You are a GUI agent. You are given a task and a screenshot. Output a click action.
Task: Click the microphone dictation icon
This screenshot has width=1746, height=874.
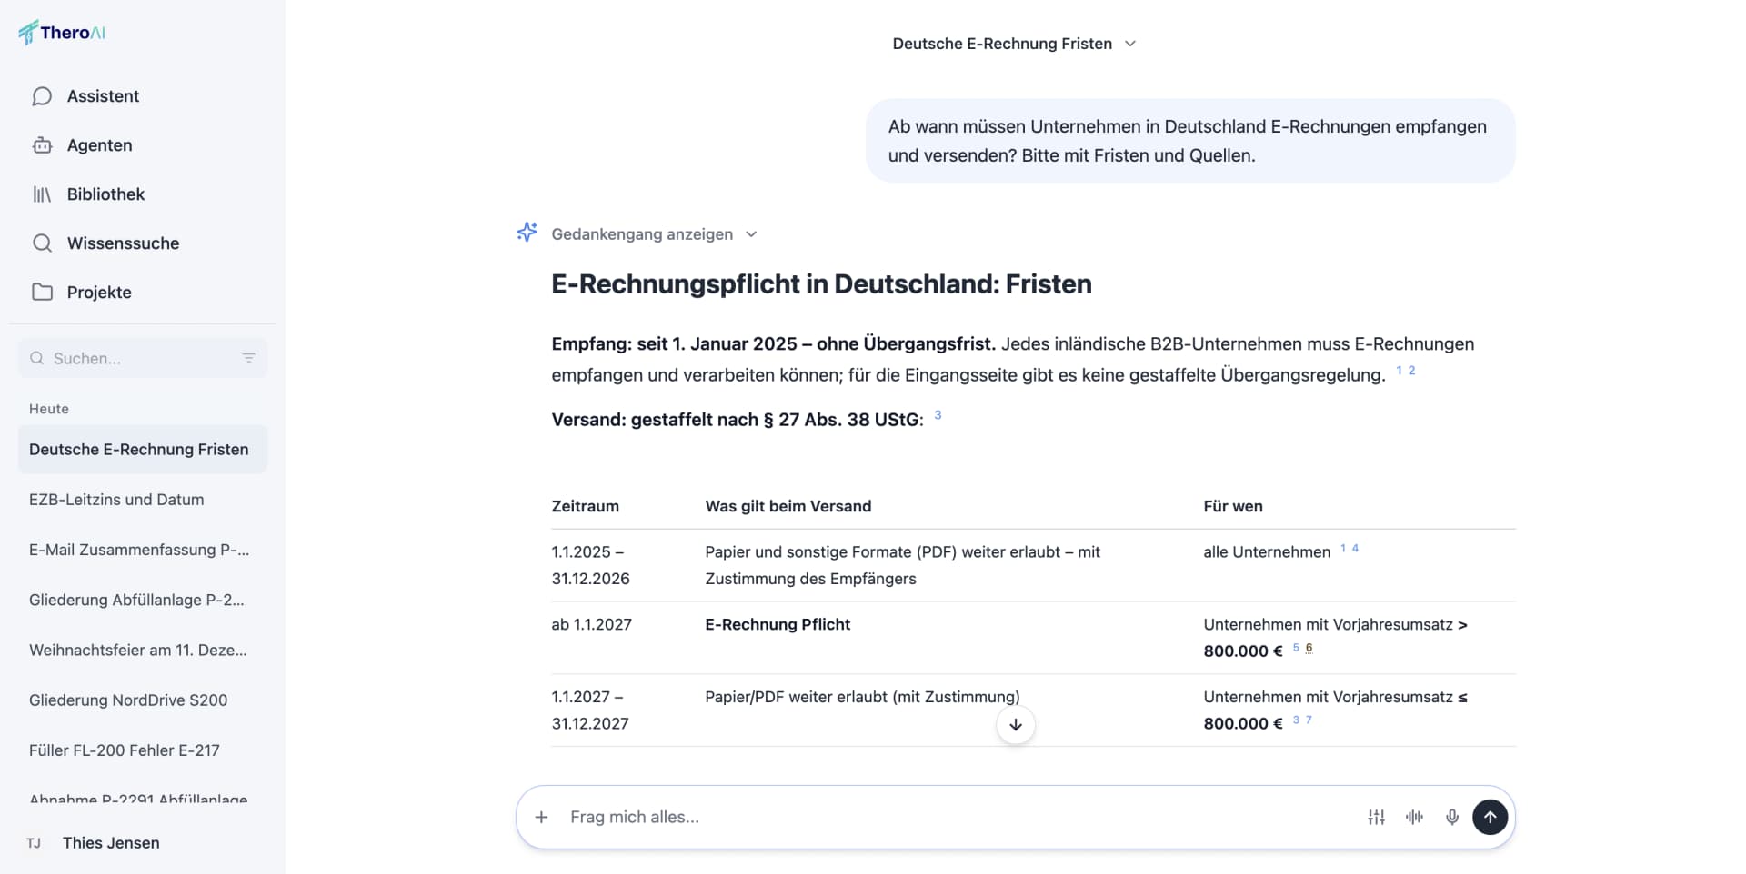1452,818
